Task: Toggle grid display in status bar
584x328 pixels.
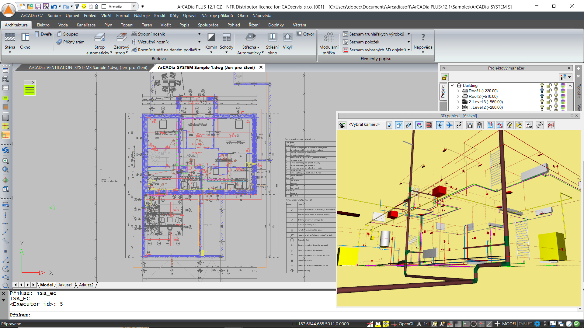Action: [x=458, y=324]
